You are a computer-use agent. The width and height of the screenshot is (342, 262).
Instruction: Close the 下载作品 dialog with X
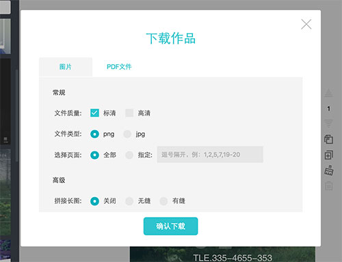pos(306,25)
